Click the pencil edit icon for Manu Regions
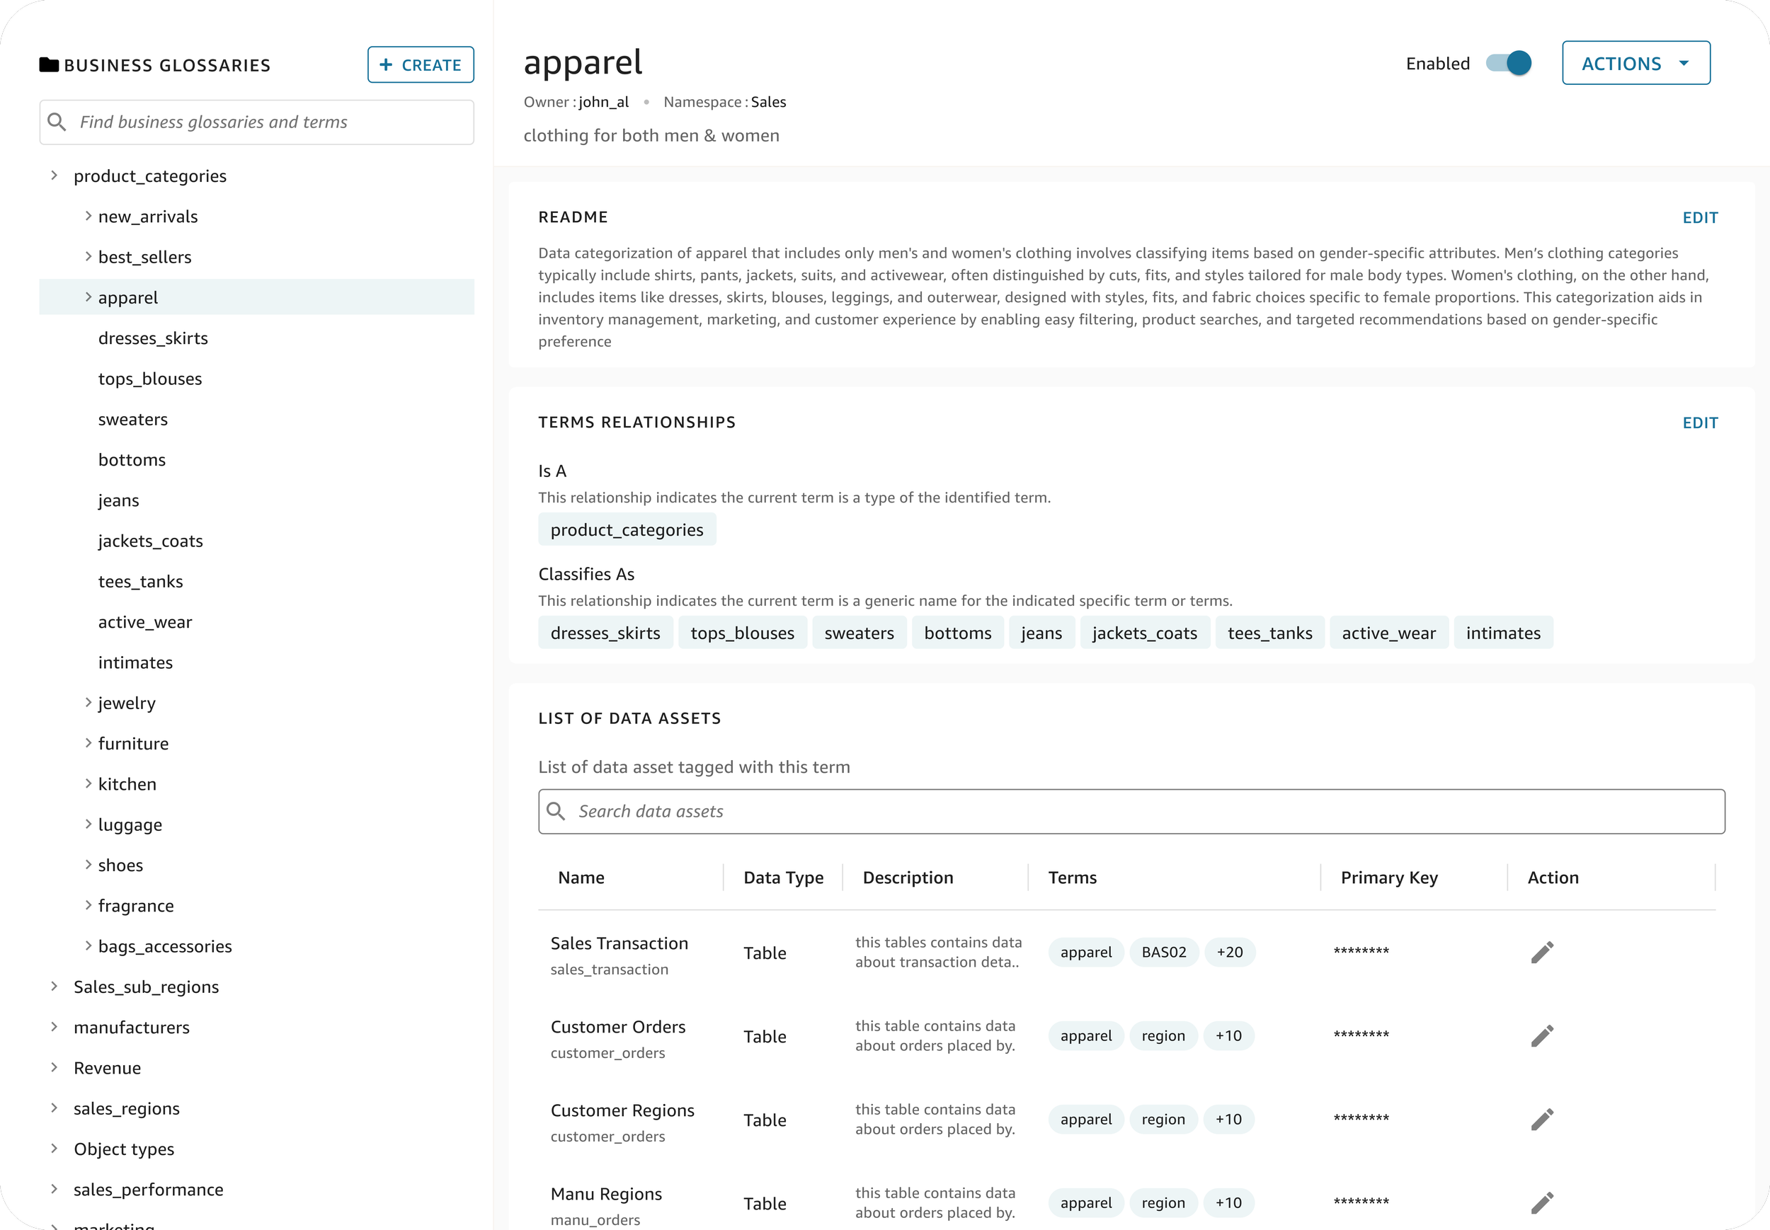Image resolution: width=1770 pixels, height=1230 pixels. click(1542, 1202)
